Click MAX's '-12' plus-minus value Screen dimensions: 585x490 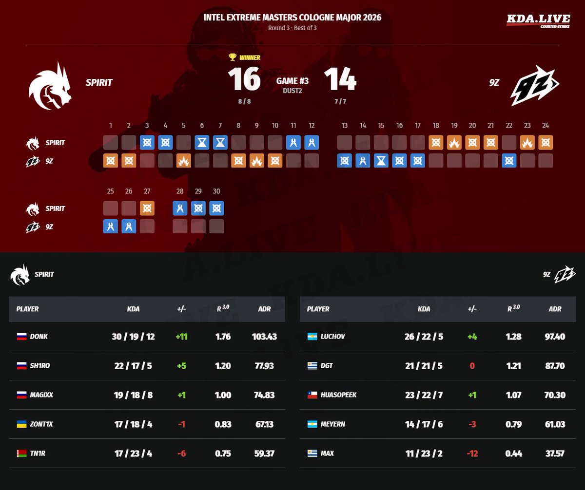[472, 453]
